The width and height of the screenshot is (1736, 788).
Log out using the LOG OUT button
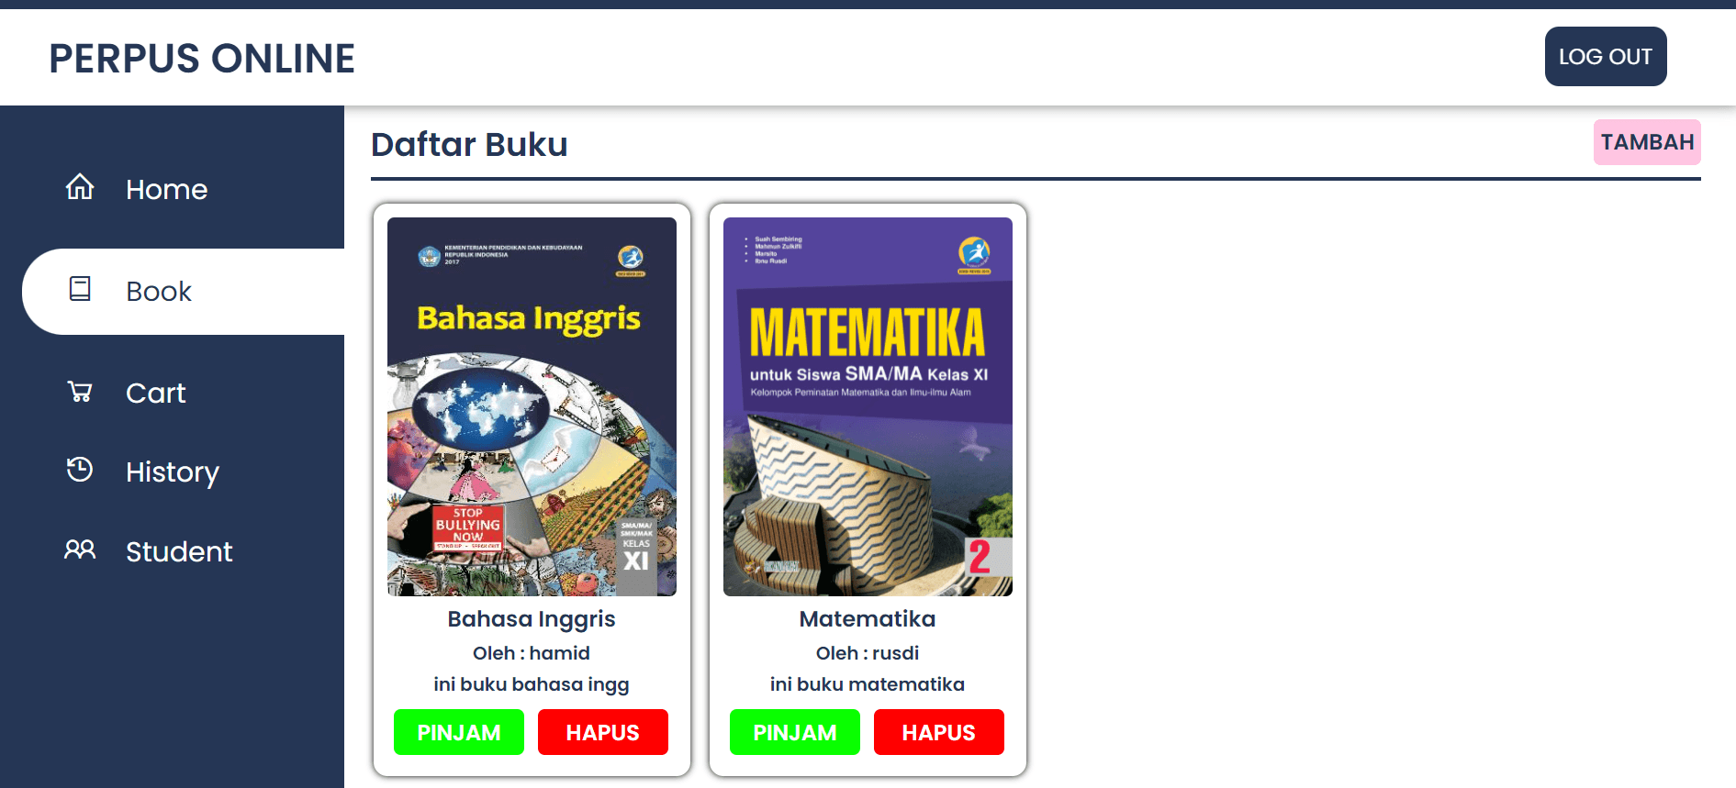(1606, 57)
